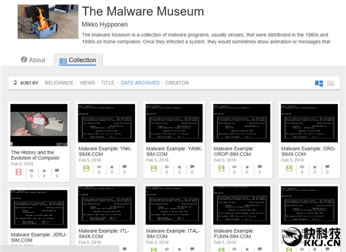The height and width of the screenshot is (252, 346).
Task: Click views eye icon on YANK-SIM.COM
Action: pyautogui.click(x=167, y=167)
